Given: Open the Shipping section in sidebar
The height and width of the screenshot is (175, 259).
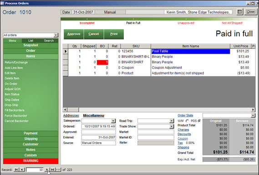Looking at the screenshot, I should point(30,139).
